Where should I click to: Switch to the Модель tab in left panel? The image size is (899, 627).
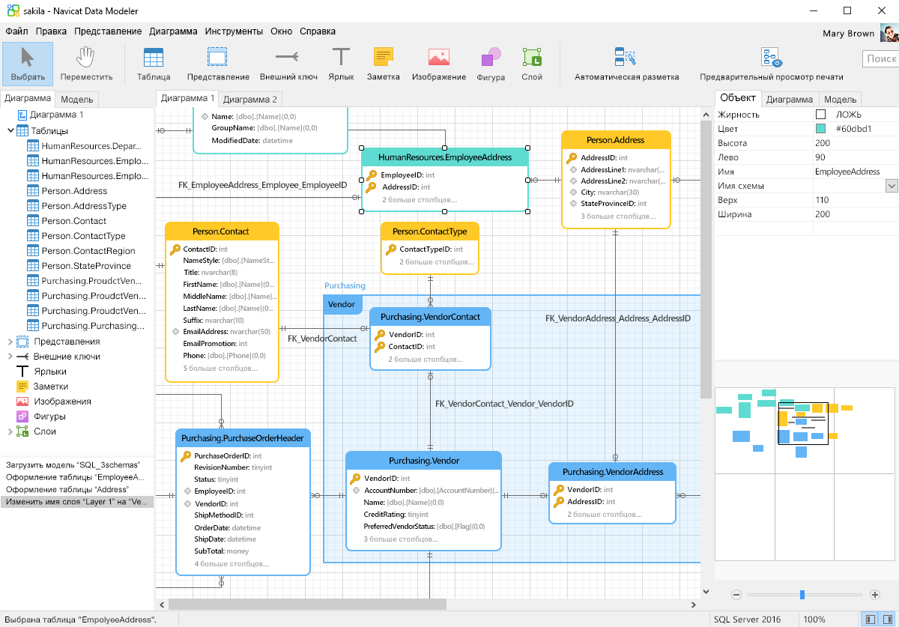coord(77,99)
